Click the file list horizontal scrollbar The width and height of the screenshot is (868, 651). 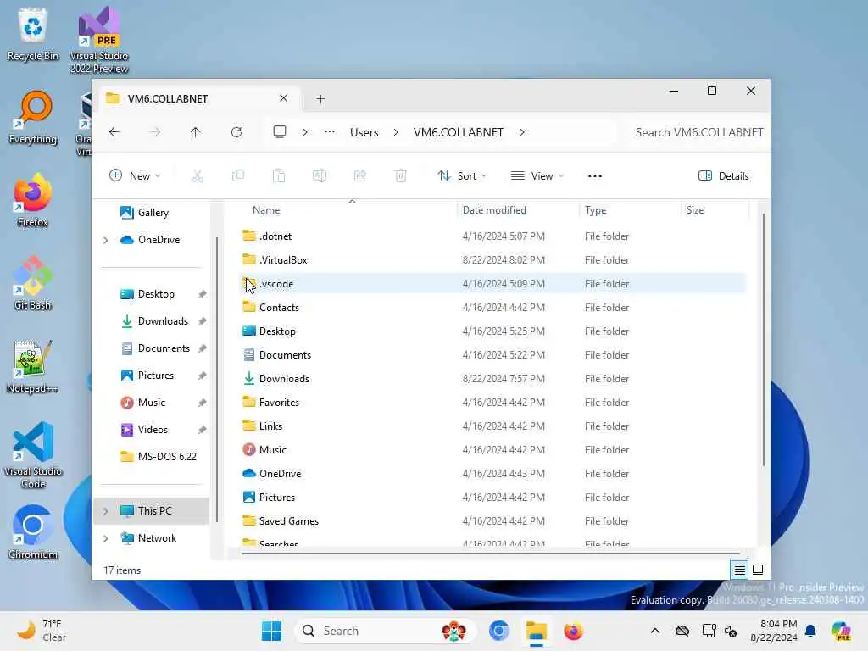491,553
